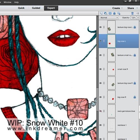140x140 pixels.
Task: Open the Window menu
Action: pyautogui.click(x=7, y=2)
